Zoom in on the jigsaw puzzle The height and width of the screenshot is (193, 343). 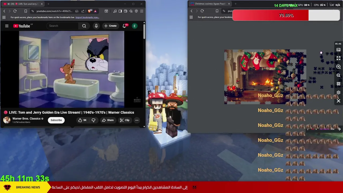[x=338, y=67]
